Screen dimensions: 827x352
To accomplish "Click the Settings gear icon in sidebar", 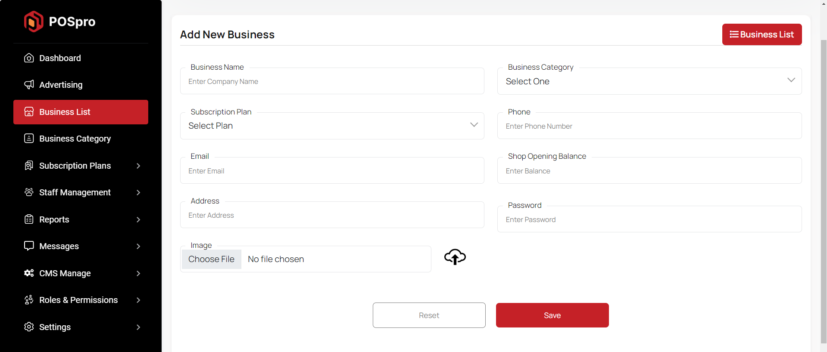I will (29, 327).
